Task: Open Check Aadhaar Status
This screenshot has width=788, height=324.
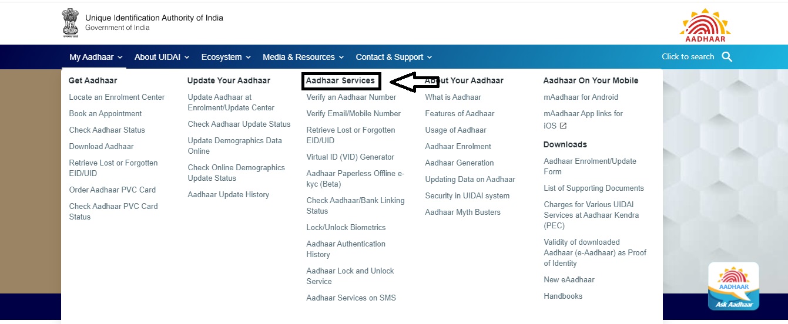Action: pyautogui.click(x=107, y=130)
